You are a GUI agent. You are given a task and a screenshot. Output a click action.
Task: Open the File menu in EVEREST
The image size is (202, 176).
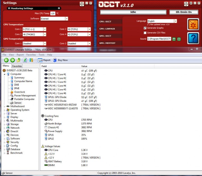click(x=4, y=55)
